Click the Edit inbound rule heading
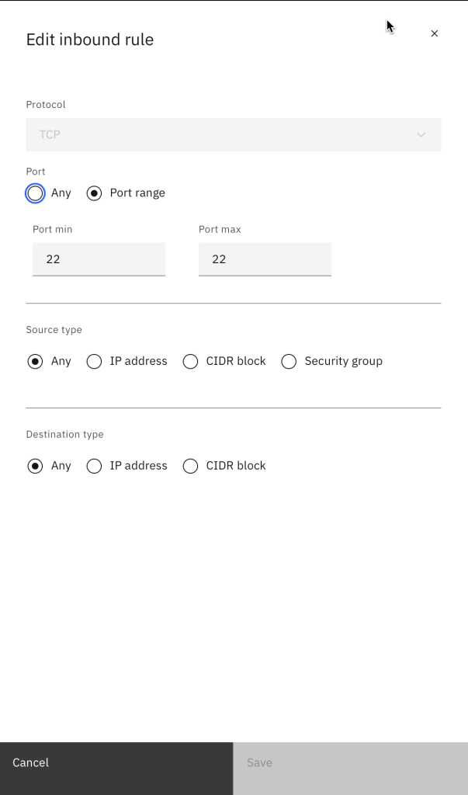This screenshot has width=468, height=795. (x=90, y=40)
